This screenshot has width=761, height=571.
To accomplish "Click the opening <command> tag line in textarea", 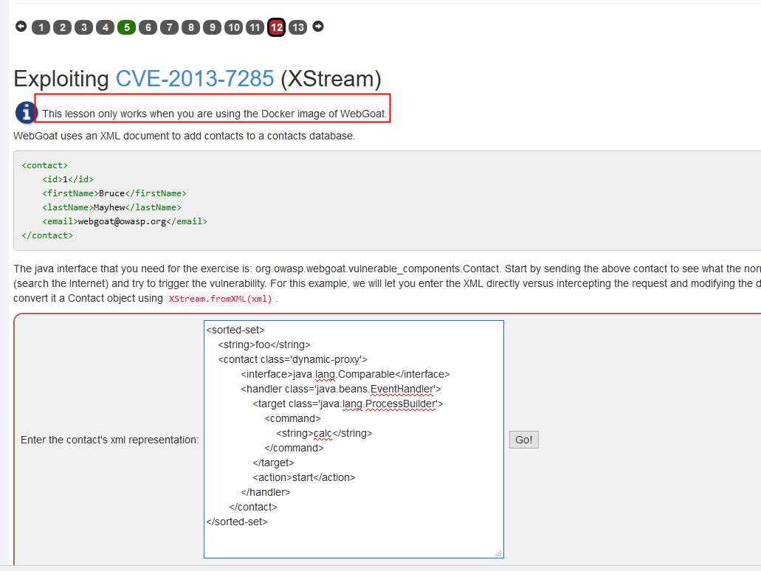I will [x=292, y=418].
